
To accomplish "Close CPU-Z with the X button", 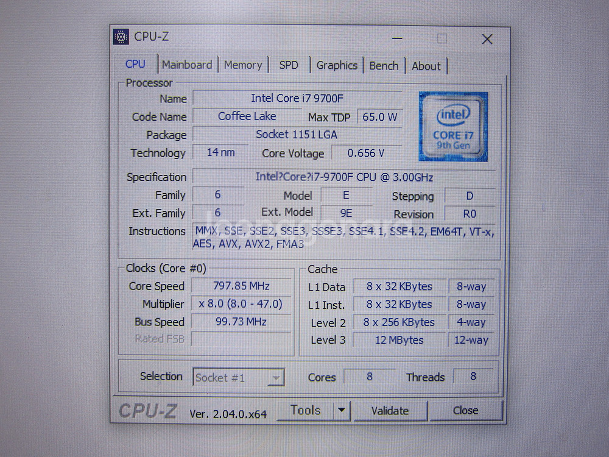I will [487, 39].
